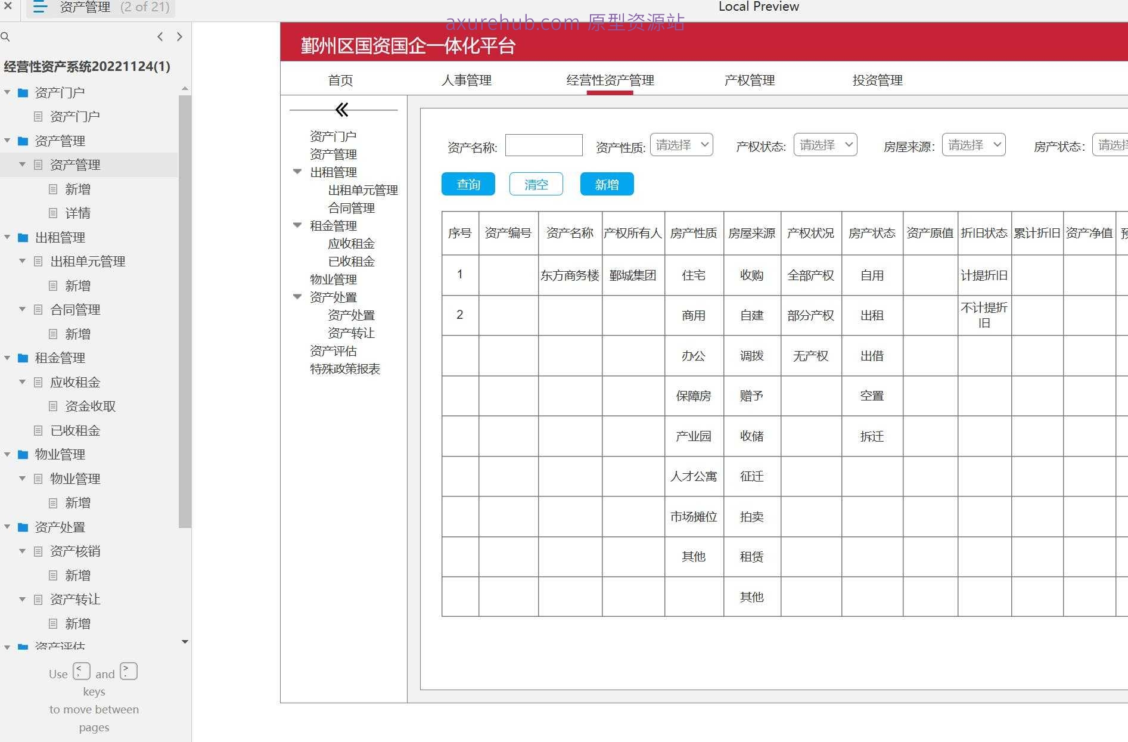Click the blue folder icon beside 资产处置

click(23, 527)
